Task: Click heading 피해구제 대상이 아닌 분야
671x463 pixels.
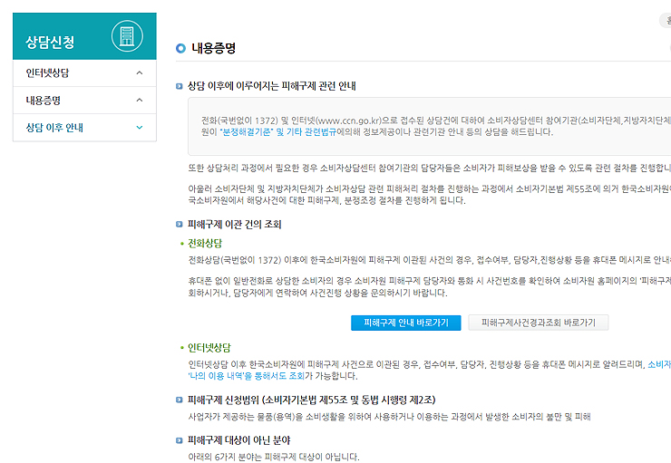Action: [239, 440]
